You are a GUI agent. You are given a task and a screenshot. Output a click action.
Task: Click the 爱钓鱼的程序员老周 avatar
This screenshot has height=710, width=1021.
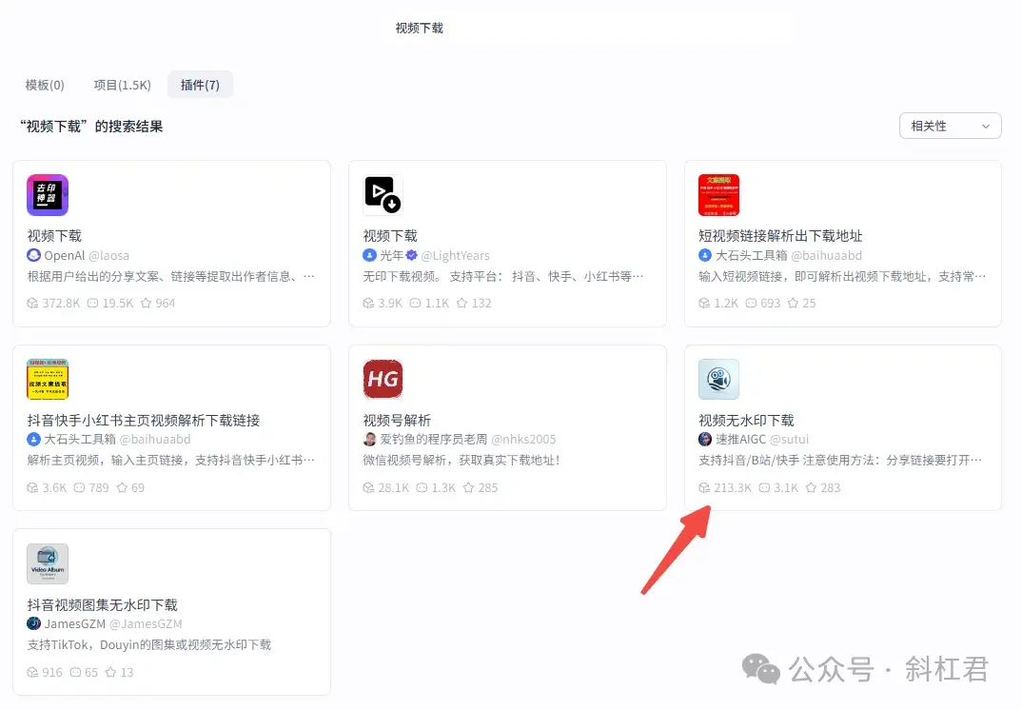tap(370, 439)
